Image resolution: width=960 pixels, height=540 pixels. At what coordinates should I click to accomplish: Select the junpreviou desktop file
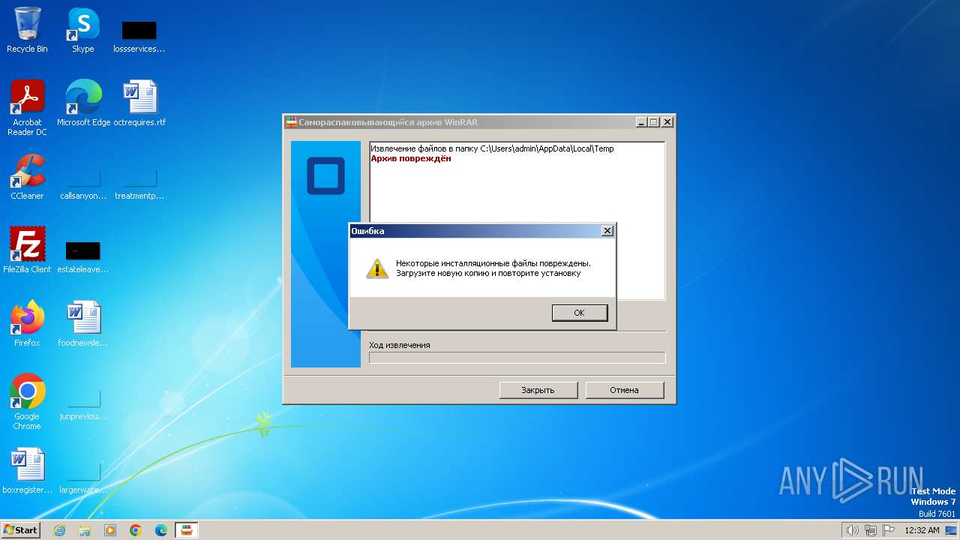coord(83,404)
